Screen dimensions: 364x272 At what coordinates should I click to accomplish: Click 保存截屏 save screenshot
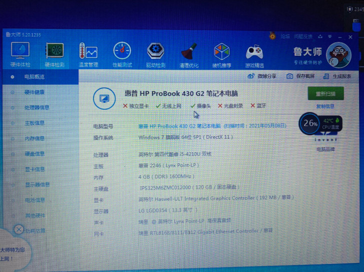[300, 76]
